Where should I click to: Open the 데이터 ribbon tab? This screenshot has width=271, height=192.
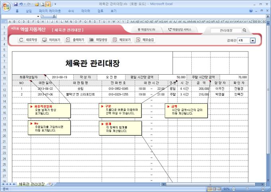(x=86, y=11)
